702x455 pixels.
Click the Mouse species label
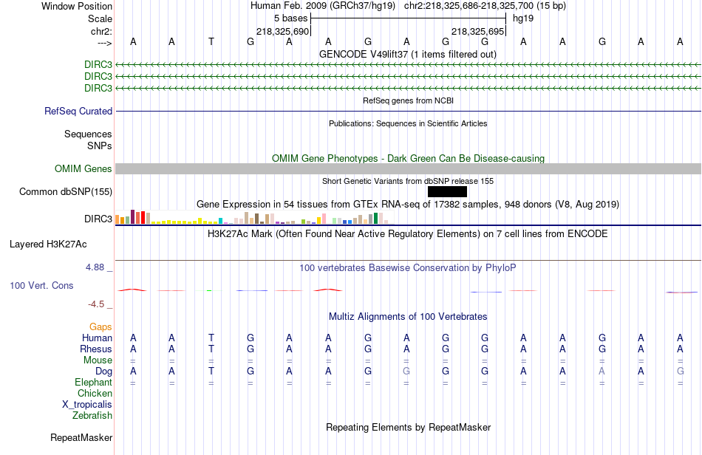pos(98,360)
